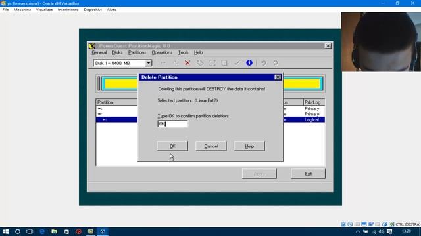Image resolution: width=421 pixels, height=236 pixels.
Task: Click the taskbar clock showing 13:29
Action: [407, 231]
